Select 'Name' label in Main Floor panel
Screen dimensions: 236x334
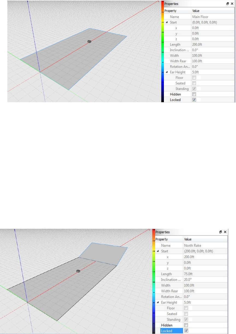point(175,17)
